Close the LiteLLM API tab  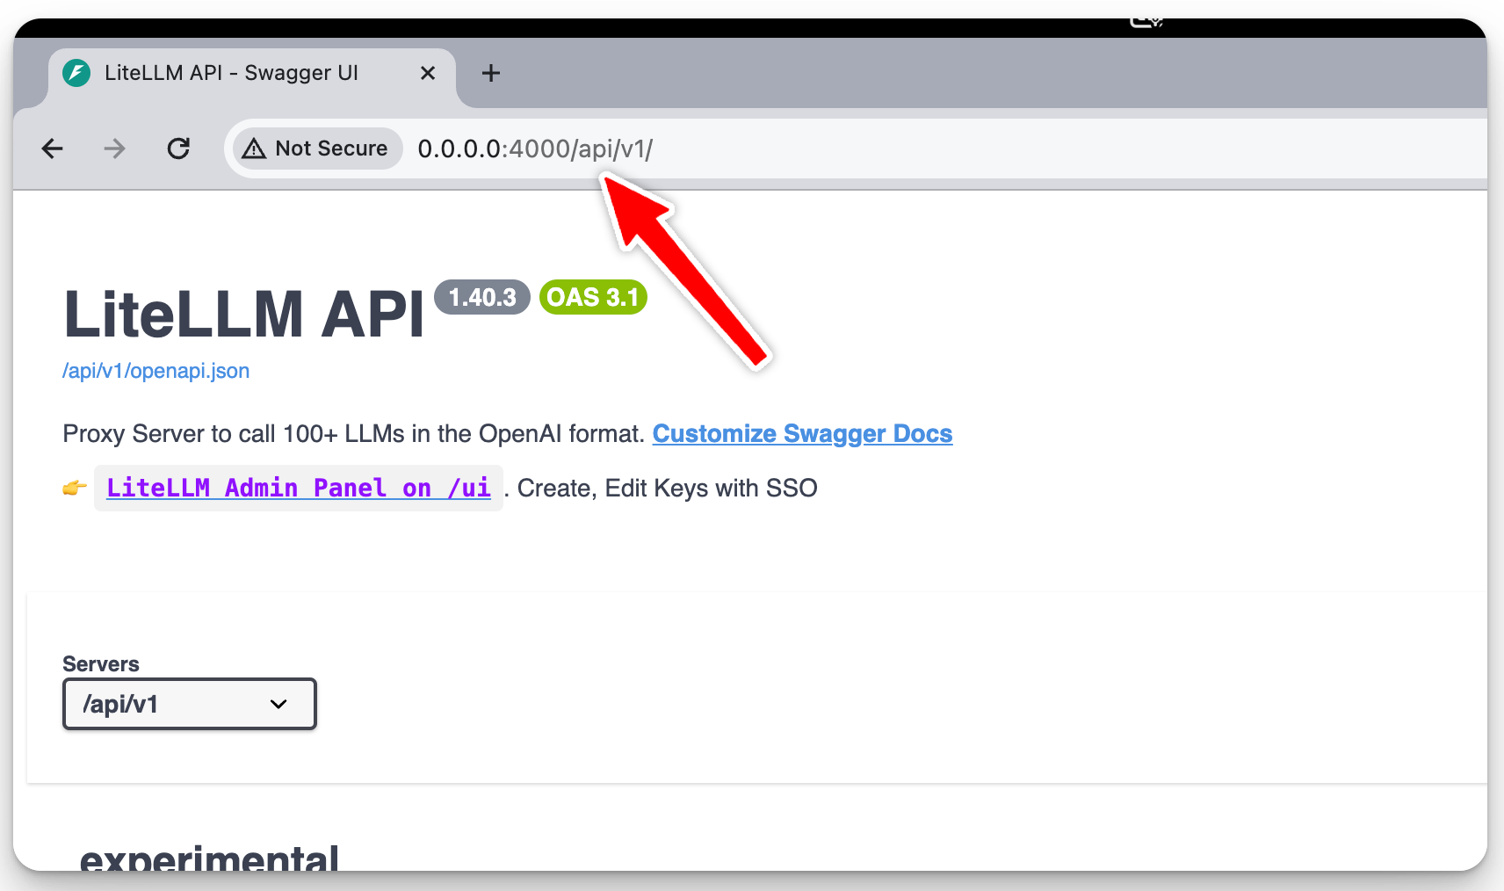428,73
